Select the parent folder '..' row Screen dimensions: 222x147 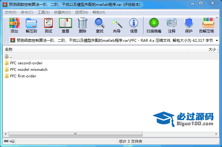[x=111, y=57]
